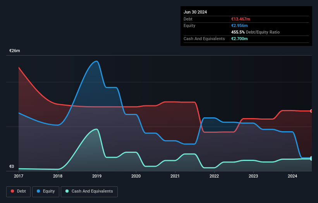Toggle Cash And Equivalents legend button
The image size is (318, 203).
click(89, 192)
